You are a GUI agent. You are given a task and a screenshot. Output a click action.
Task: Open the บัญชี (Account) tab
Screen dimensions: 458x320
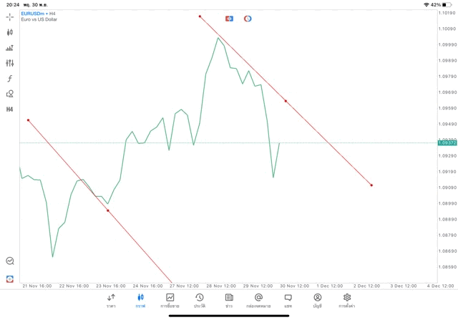pos(317,300)
